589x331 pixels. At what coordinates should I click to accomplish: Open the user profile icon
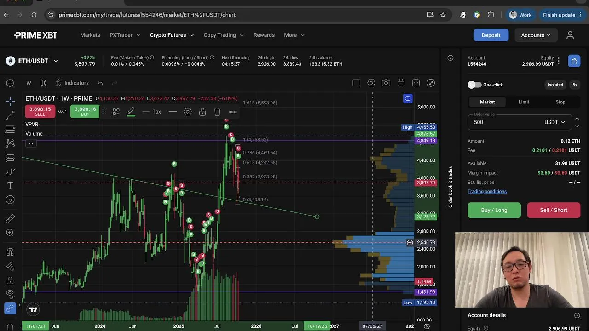[570, 35]
